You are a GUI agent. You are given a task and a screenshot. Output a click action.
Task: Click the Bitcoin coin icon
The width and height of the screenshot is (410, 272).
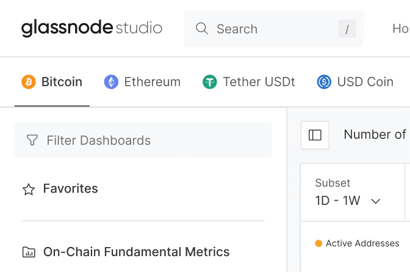point(29,82)
